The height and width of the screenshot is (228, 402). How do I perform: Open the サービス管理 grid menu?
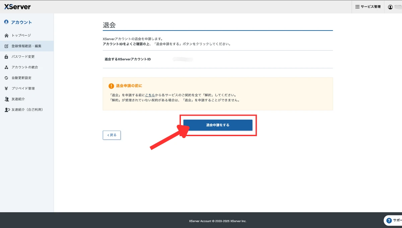(368, 7)
